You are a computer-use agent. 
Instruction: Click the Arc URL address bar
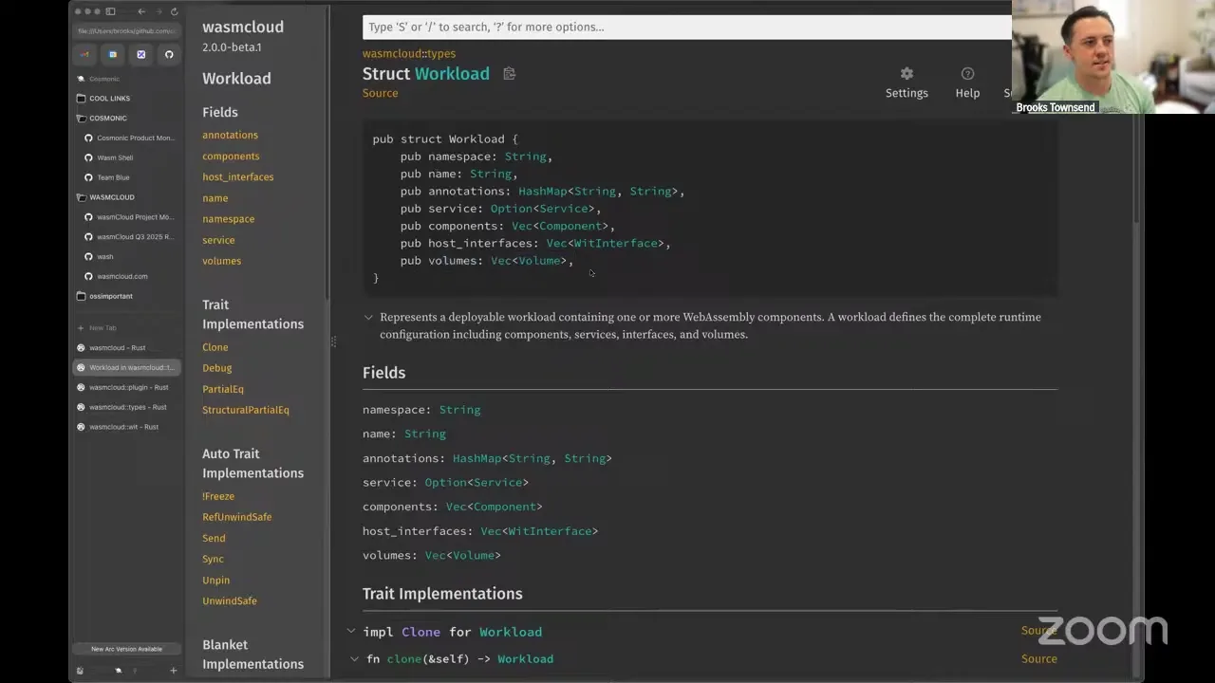126,30
